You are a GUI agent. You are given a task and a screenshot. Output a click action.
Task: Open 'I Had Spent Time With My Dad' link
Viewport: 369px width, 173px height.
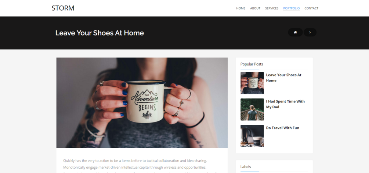(x=285, y=104)
